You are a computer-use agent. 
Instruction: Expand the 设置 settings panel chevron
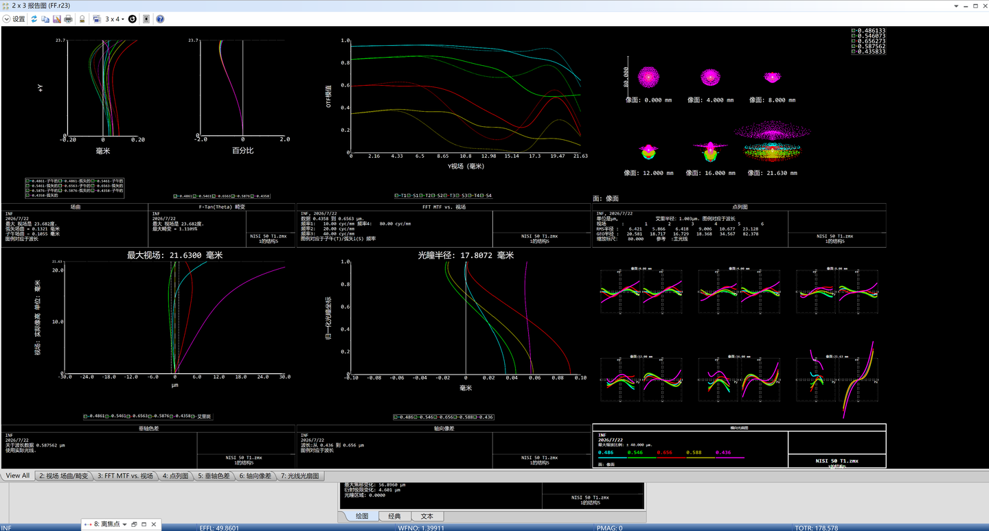6,19
